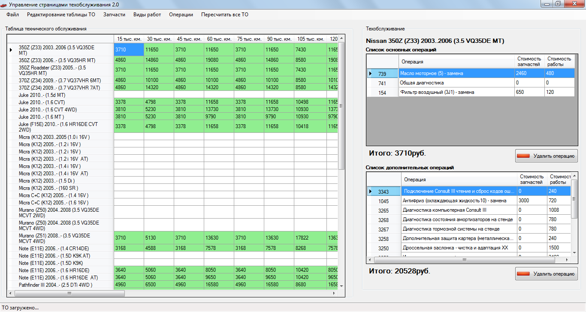Click the red car icon in title bar
This screenshot has height=312, width=586.
coord(4,4)
